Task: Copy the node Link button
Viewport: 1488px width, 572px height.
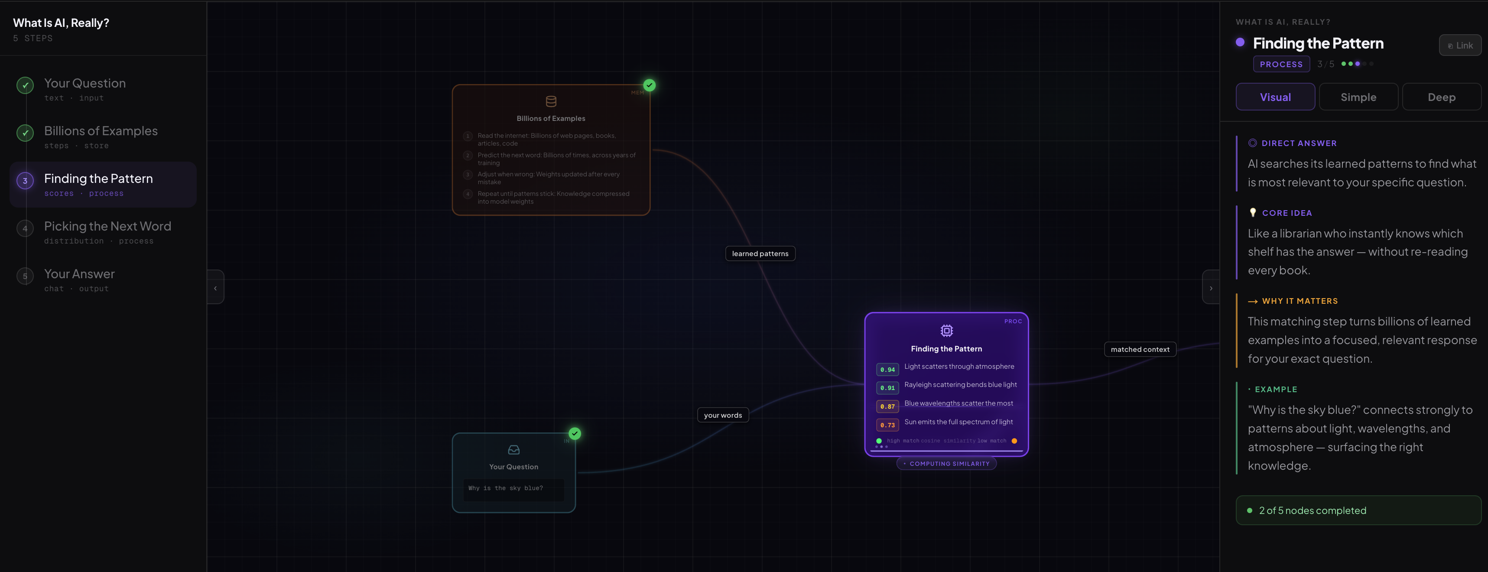Action: point(1460,45)
